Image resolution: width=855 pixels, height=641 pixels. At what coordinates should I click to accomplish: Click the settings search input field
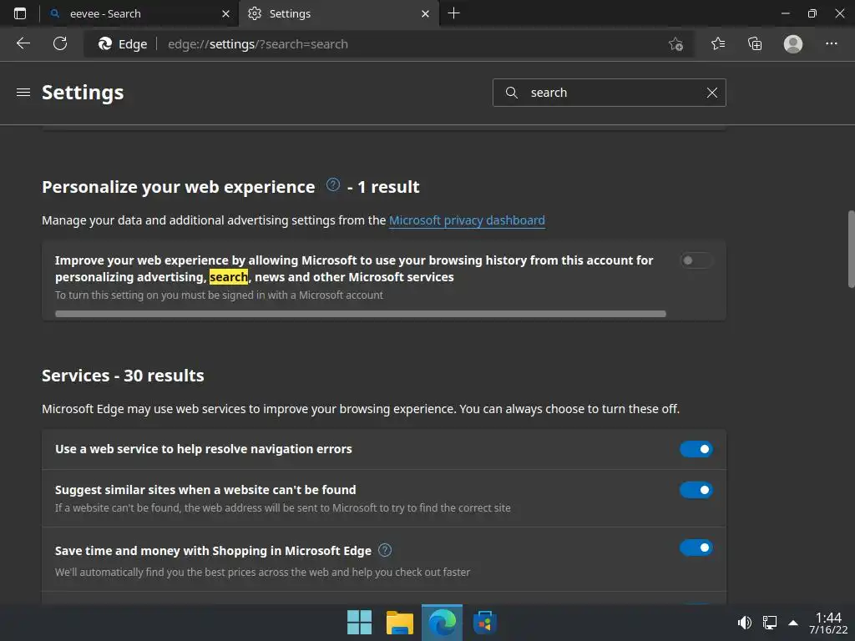609,93
